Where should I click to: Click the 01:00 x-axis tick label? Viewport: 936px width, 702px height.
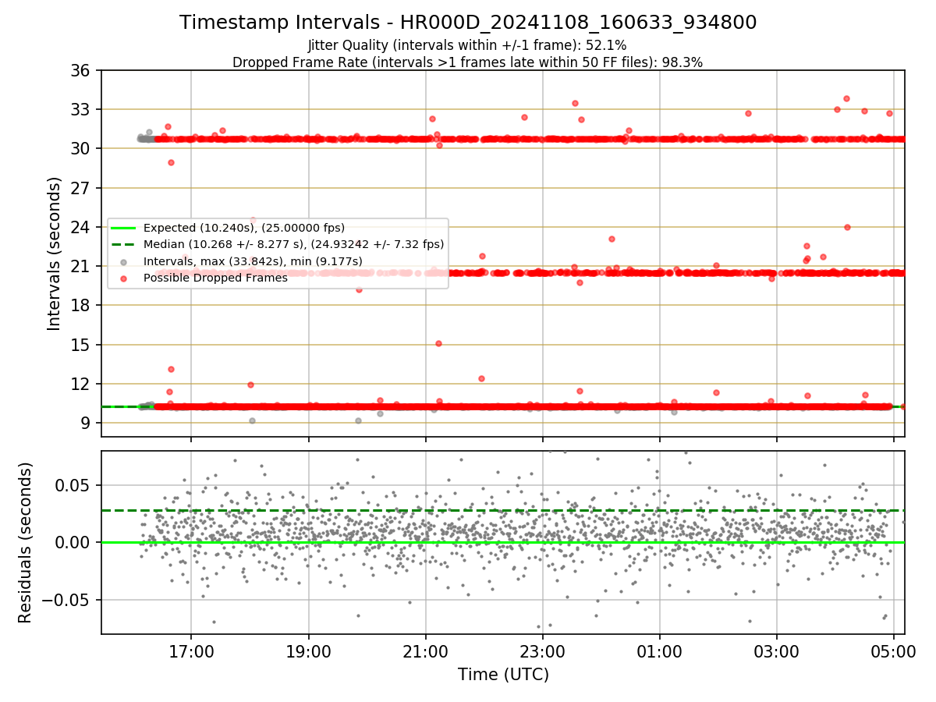pos(660,651)
